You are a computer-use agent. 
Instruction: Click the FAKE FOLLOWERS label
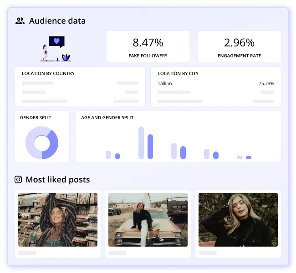(148, 56)
